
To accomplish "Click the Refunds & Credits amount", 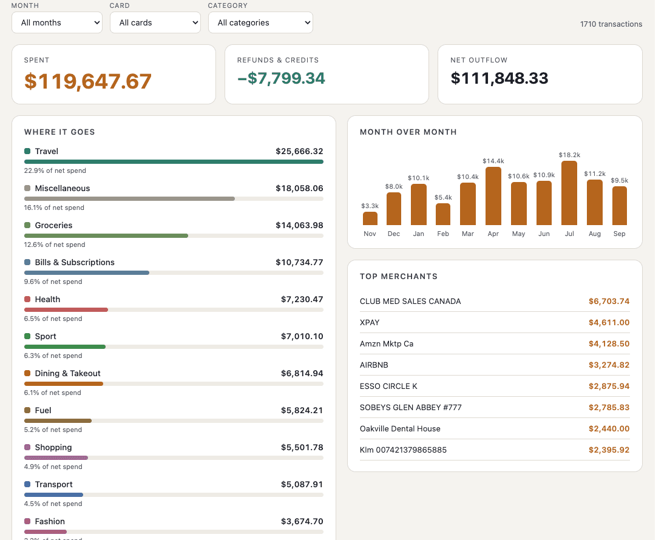I will (x=281, y=78).
